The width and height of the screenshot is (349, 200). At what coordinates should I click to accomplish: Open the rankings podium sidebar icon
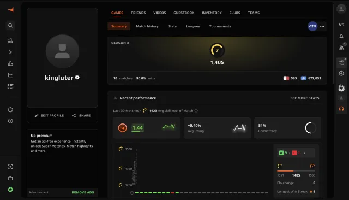click(x=10, y=63)
